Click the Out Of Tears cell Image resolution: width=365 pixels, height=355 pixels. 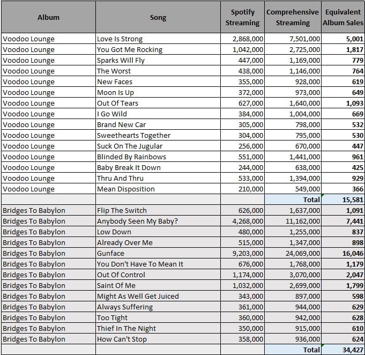[158, 103]
